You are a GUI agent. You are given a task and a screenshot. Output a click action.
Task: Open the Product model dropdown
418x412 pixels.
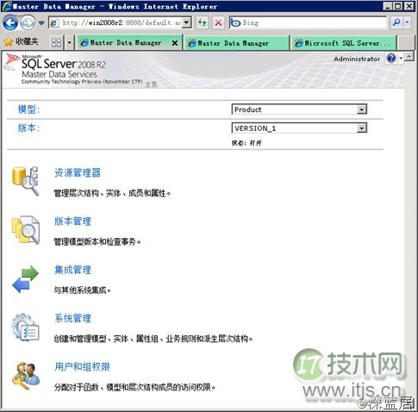click(x=299, y=109)
